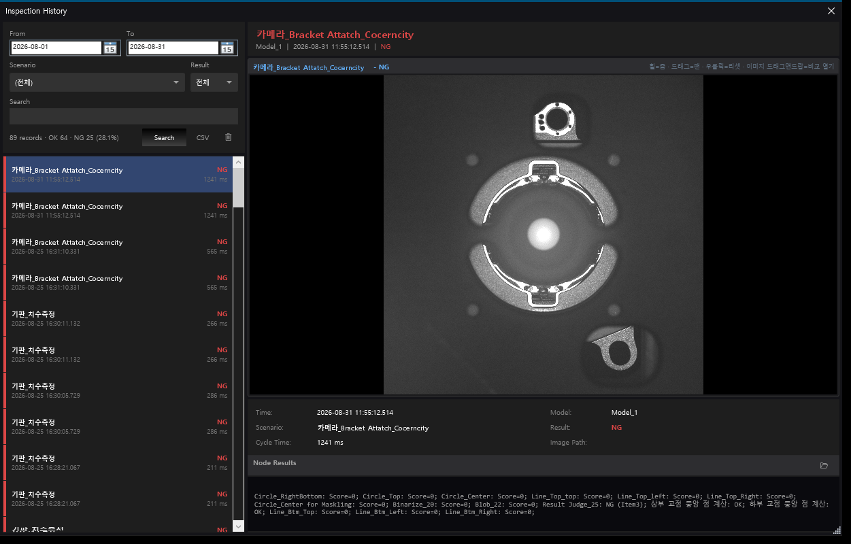This screenshot has height=544, width=851.
Task: Expand the Scenario dropdown
Action: (x=97, y=82)
